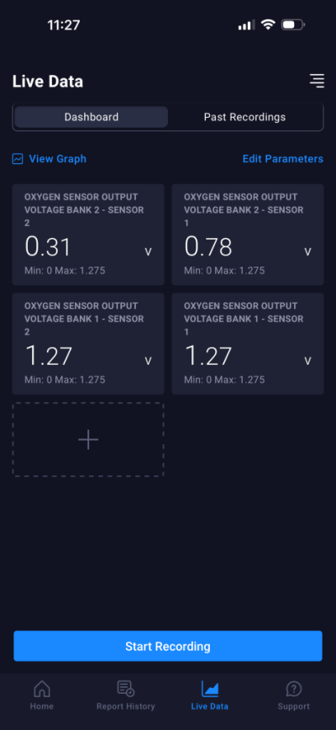Open the Report History icon
The image size is (336, 730).
pyautogui.click(x=125, y=689)
